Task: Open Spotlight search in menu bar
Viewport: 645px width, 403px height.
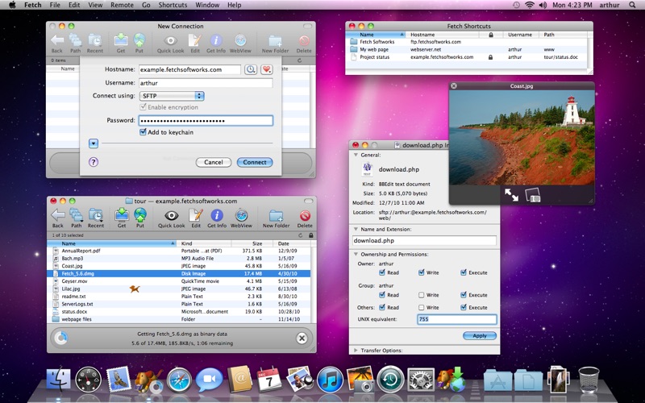Action: (632, 5)
